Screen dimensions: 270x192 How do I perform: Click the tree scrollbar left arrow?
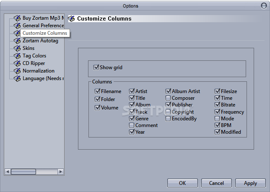point(8,171)
